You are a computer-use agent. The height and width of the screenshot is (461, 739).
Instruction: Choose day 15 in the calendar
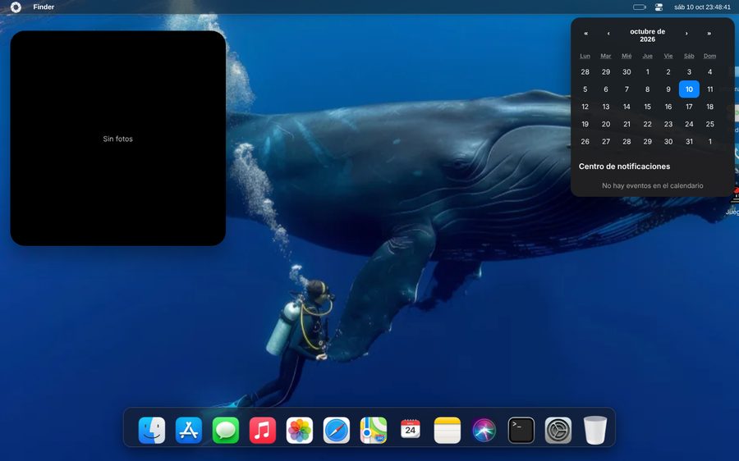point(648,107)
